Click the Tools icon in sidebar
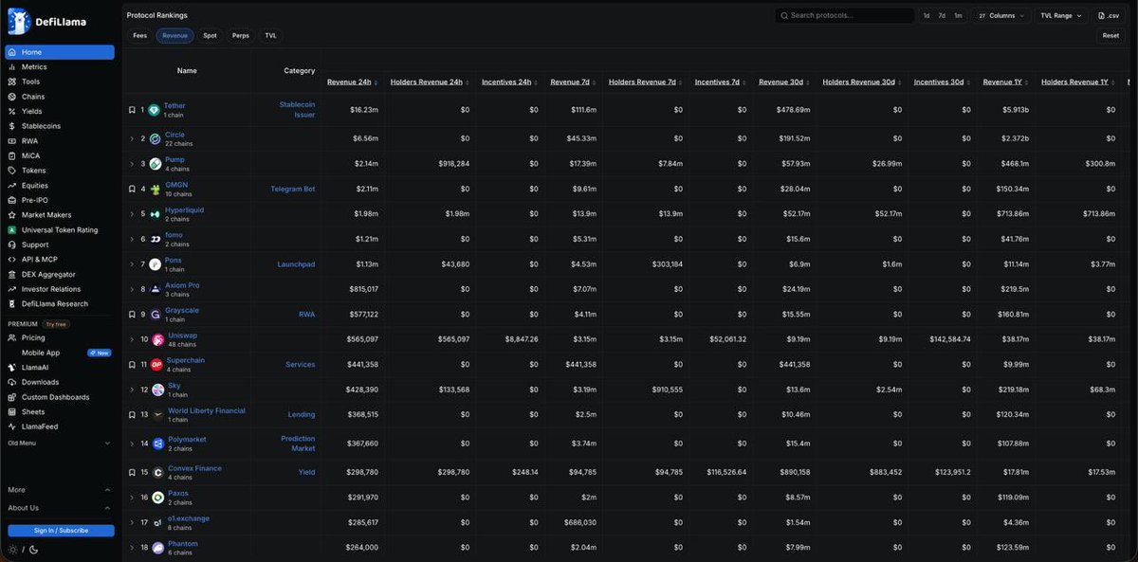Image resolution: width=1138 pixels, height=562 pixels. point(12,82)
